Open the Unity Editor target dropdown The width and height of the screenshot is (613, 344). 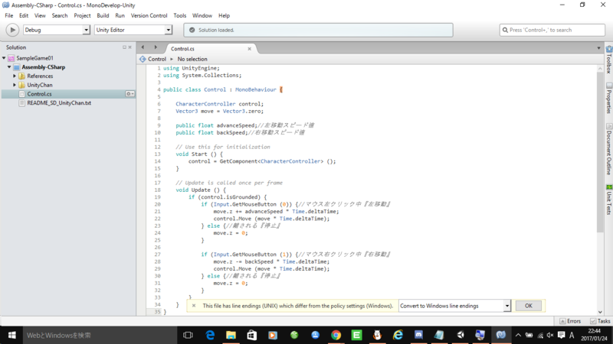coord(133,30)
